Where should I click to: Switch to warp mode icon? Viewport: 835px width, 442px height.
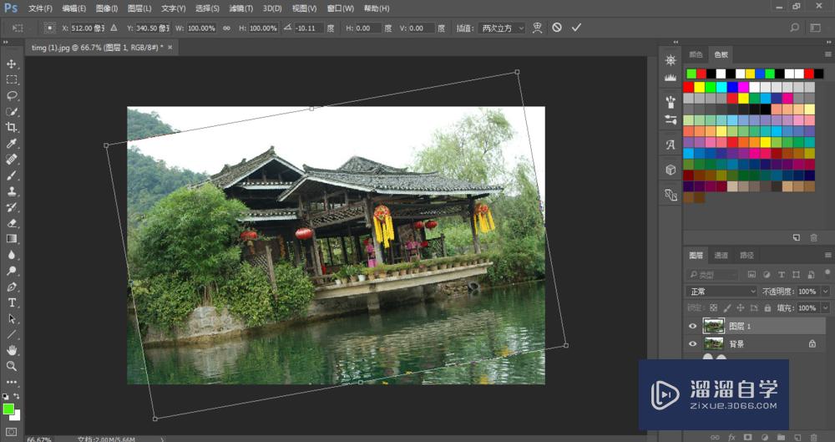(x=537, y=28)
